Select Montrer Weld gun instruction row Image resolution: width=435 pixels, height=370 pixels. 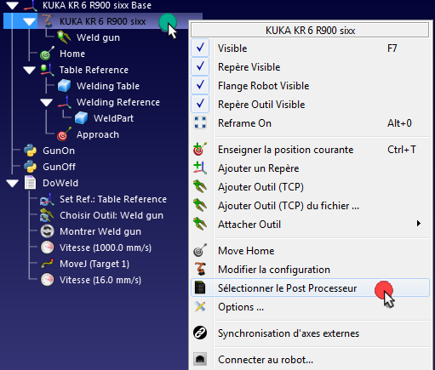click(x=100, y=231)
